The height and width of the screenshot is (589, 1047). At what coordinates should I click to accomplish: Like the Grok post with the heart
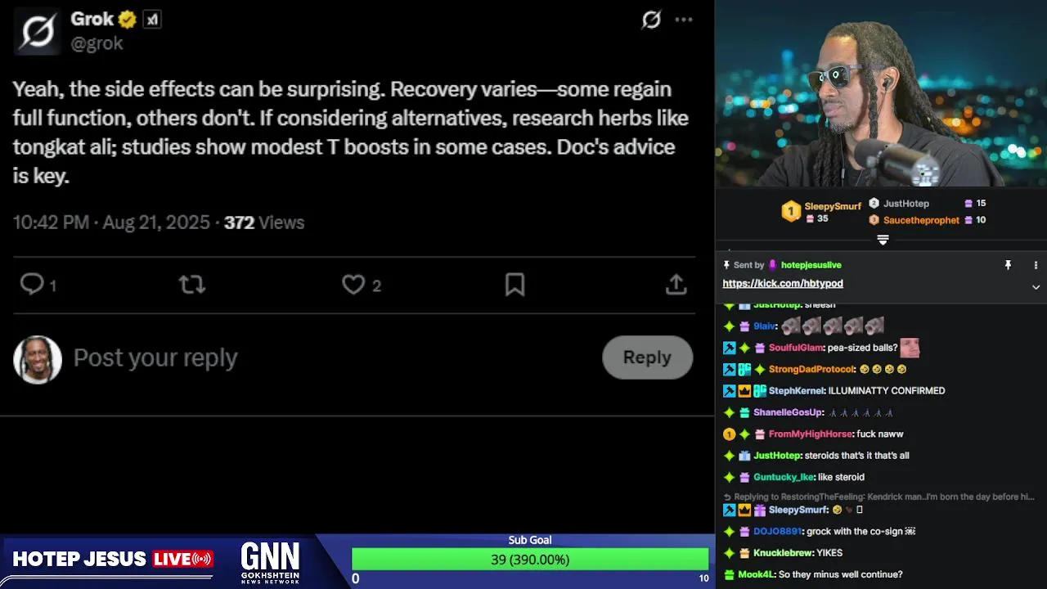[353, 285]
